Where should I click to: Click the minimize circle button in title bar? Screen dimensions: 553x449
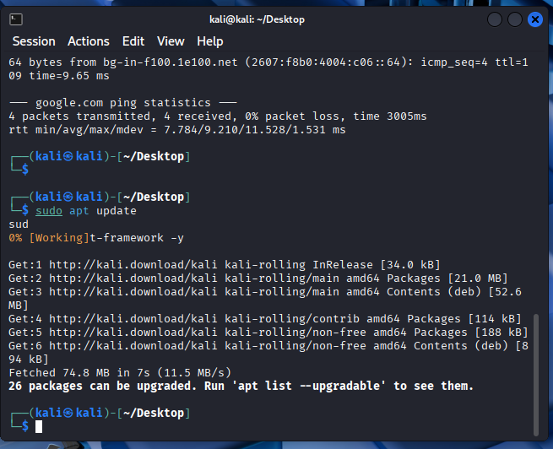coord(495,19)
